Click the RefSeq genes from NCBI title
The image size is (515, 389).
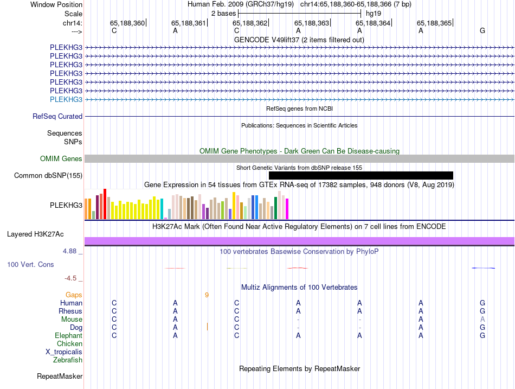pyautogui.click(x=299, y=109)
